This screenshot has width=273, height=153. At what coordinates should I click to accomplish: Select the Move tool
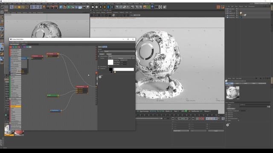click(x=15, y=7)
